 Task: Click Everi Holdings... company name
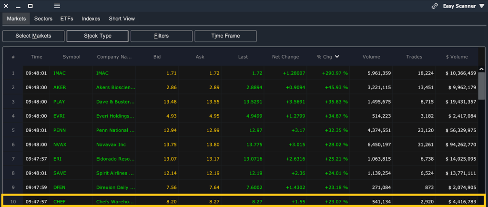[x=115, y=116]
